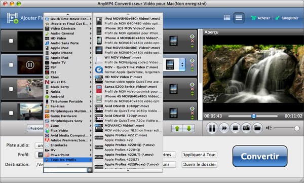Select Apple iPad category
This screenshot has height=183, width=304.
(x=68, y=58)
